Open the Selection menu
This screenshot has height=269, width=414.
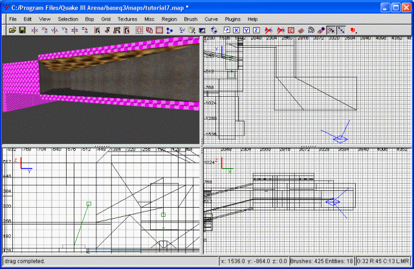68,19
